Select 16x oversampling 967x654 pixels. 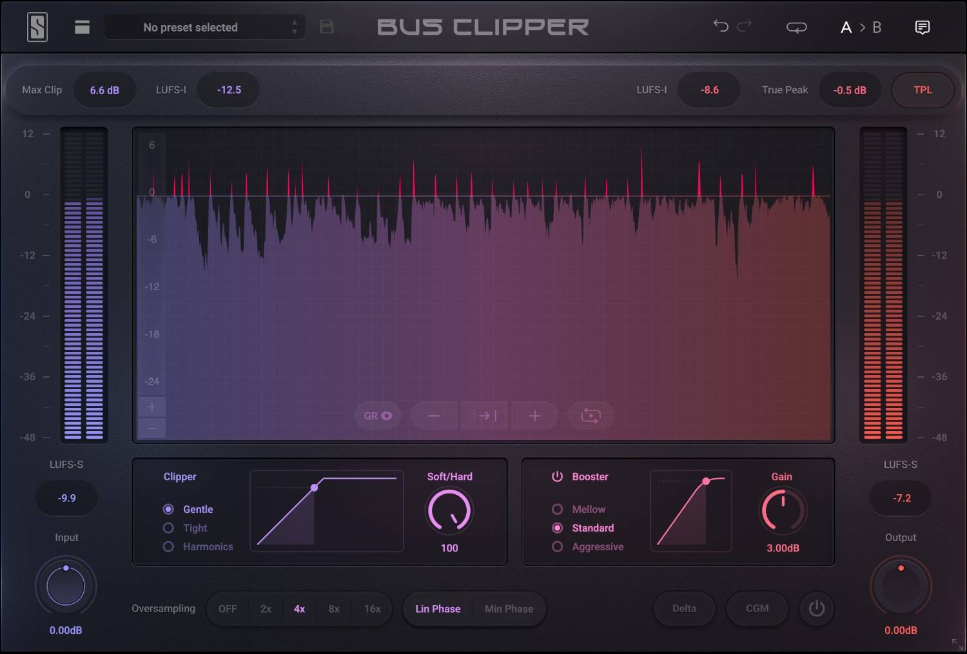[x=372, y=608]
